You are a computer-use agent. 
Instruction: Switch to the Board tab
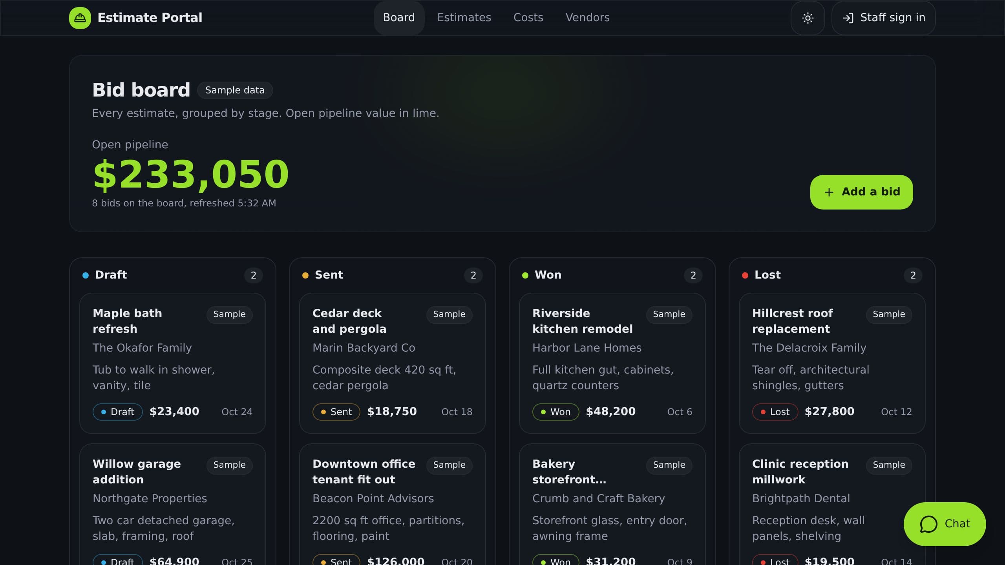pyautogui.click(x=399, y=18)
